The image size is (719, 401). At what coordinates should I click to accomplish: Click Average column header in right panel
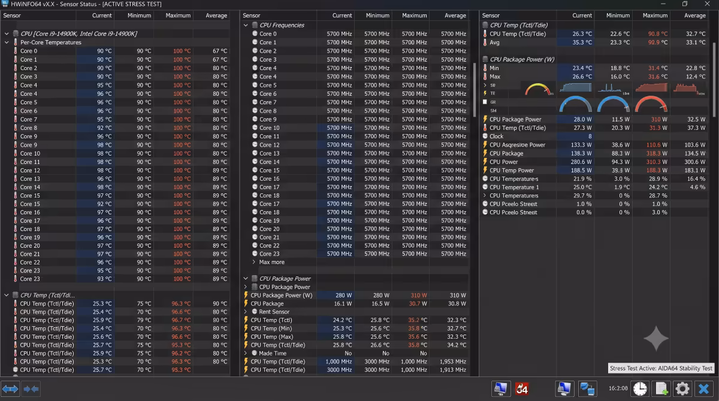pyautogui.click(x=688, y=15)
